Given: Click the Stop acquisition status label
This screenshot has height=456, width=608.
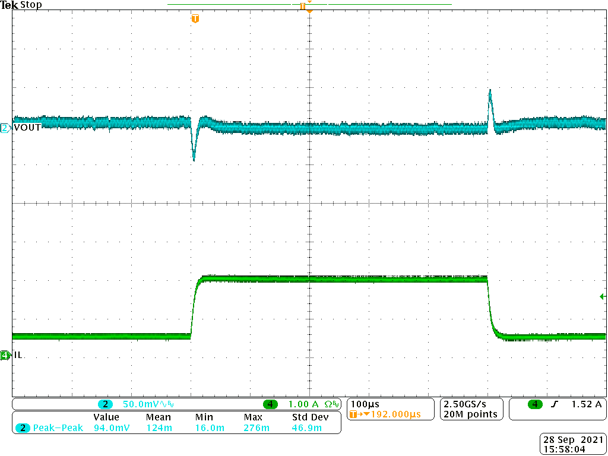Looking at the screenshot, I should (31, 5).
